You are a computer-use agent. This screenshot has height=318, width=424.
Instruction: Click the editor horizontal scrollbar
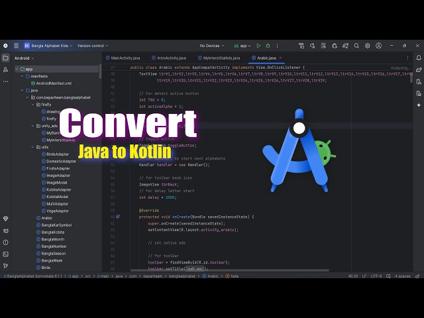[x=230, y=270]
